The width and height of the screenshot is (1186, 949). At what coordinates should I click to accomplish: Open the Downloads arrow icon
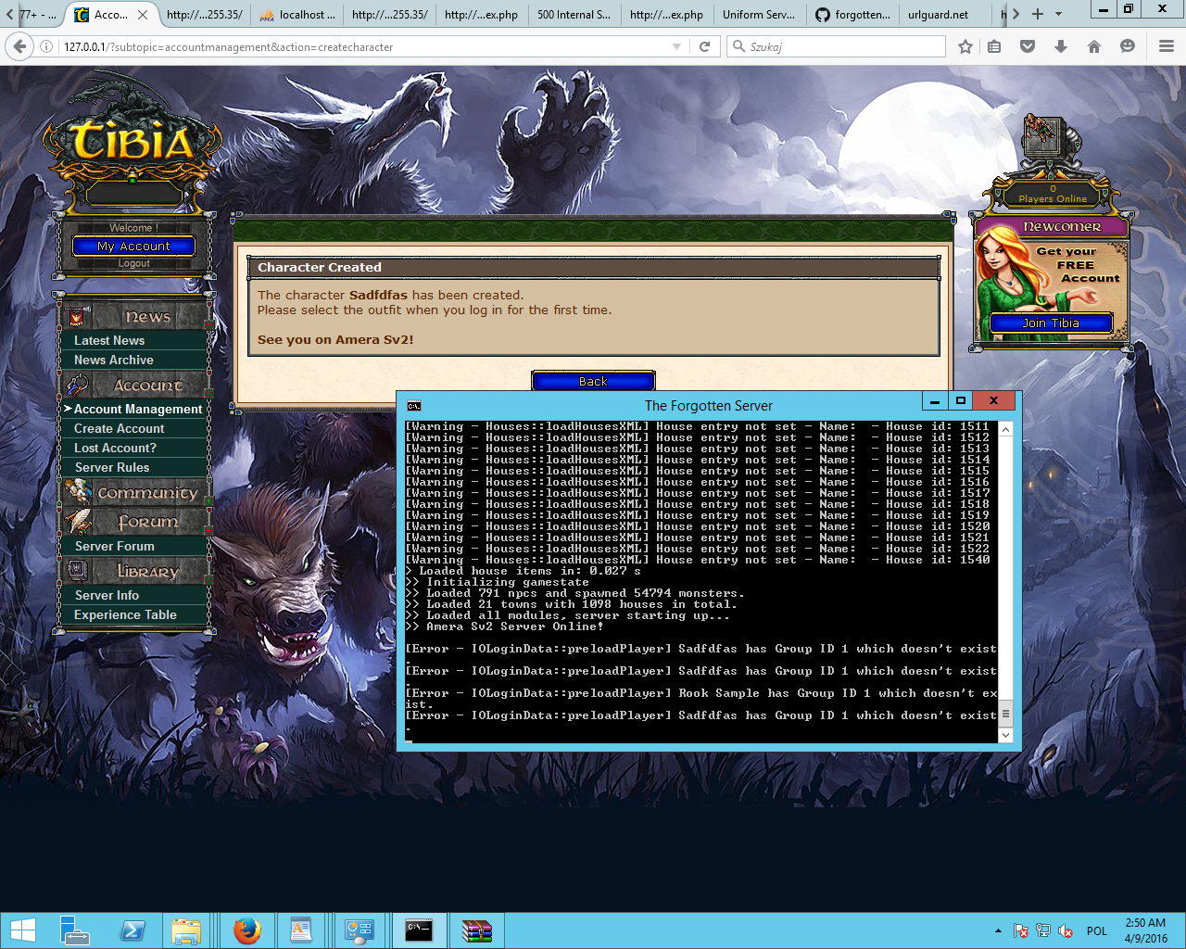pos(1061,46)
